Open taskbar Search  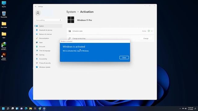(x=8, y=109)
